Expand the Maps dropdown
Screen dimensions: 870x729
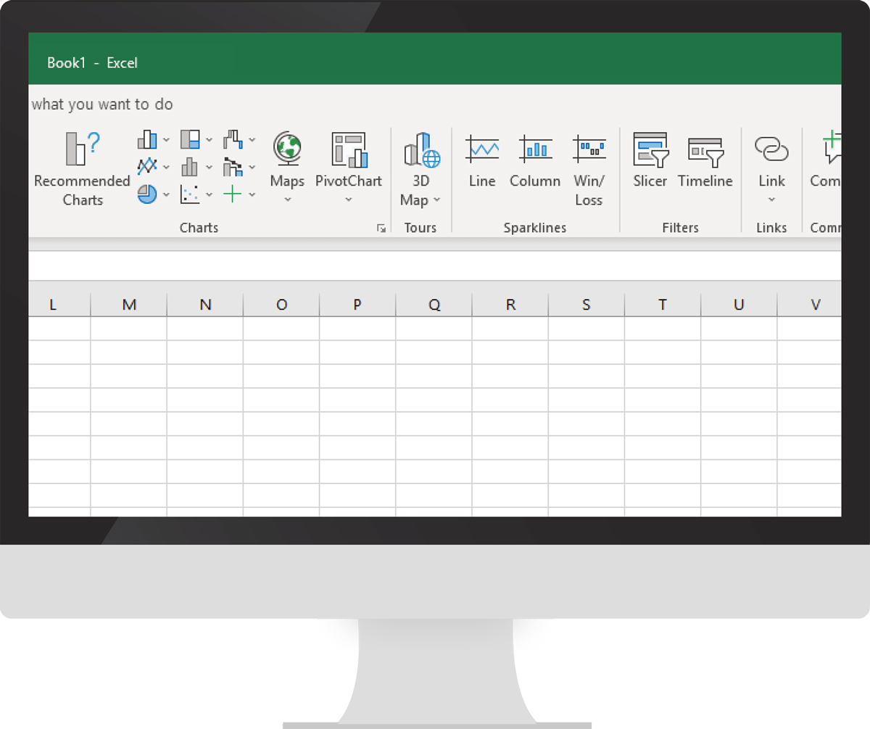point(287,199)
